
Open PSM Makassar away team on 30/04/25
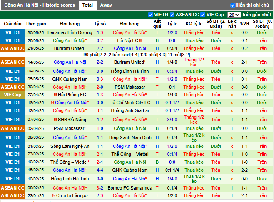[x=130, y=87]
